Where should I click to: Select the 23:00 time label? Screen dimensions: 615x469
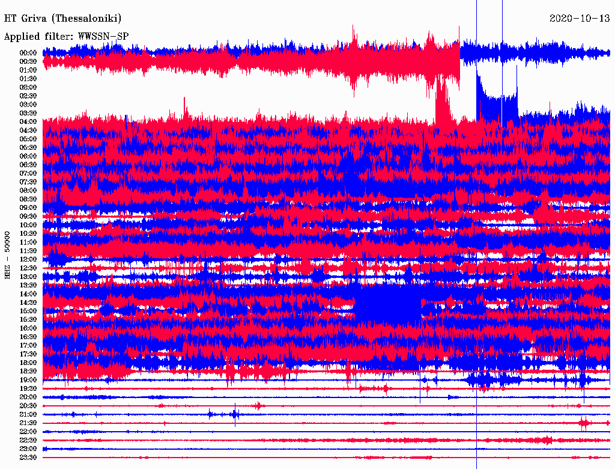click(x=28, y=449)
